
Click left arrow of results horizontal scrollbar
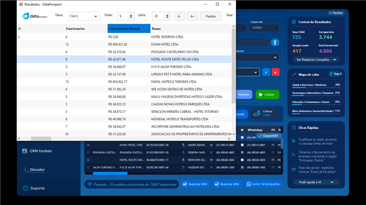click(x=19, y=138)
